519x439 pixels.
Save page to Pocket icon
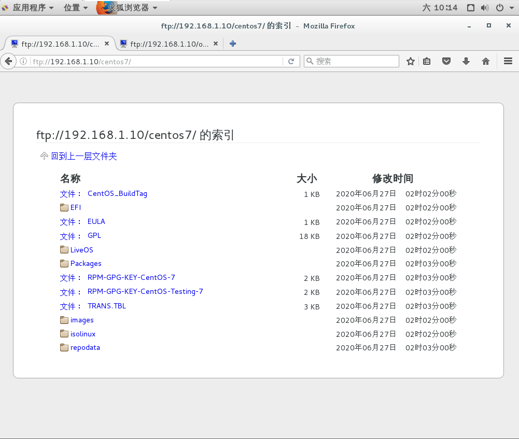(446, 61)
